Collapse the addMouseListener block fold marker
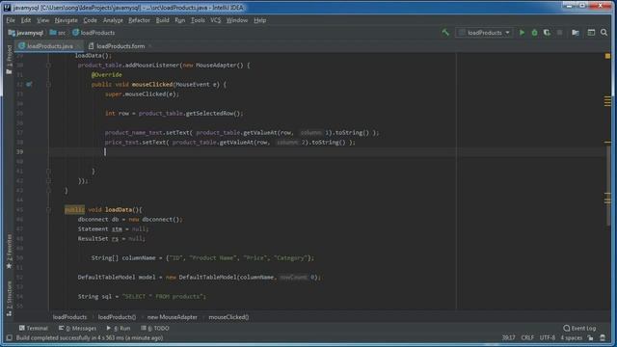This screenshot has height=347, width=617. [49, 66]
